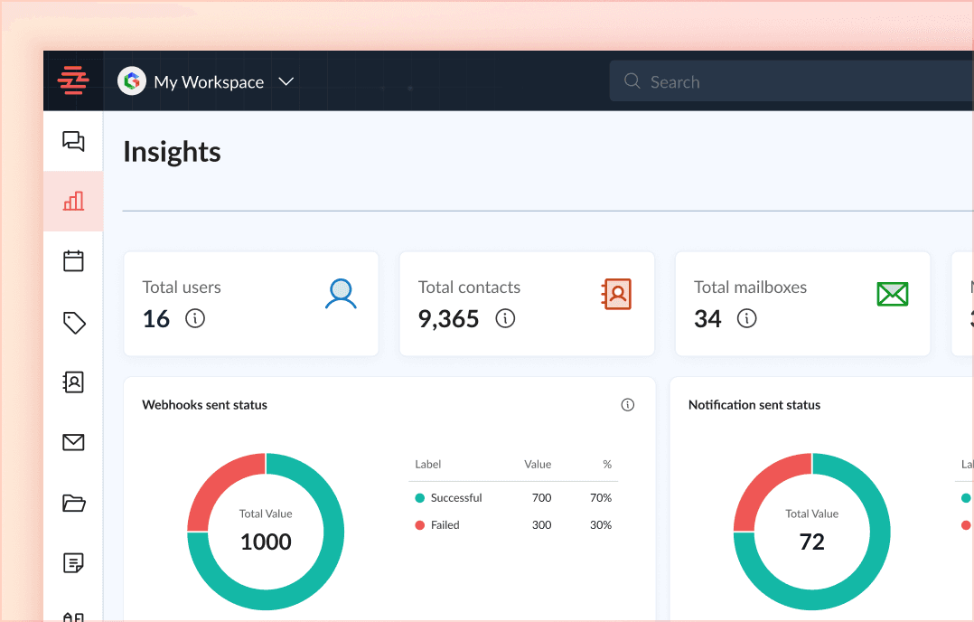This screenshot has height=622, width=974.
Task: Open the notes document sidebar icon
Action: point(73,563)
